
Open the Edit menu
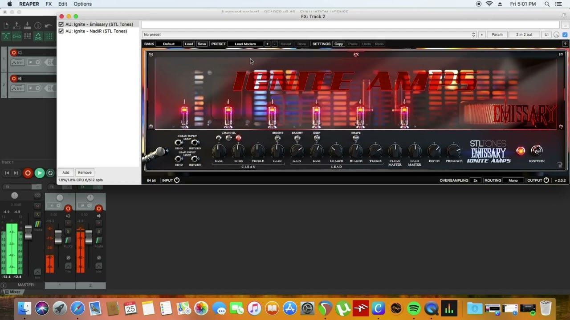click(63, 4)
